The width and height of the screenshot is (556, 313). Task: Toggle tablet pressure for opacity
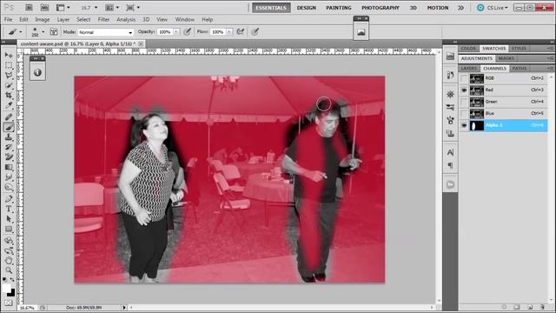188,32
